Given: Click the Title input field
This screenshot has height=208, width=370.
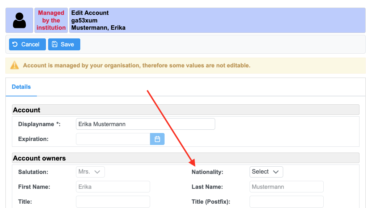Looking at the screenshot, I should coord(113,201).
